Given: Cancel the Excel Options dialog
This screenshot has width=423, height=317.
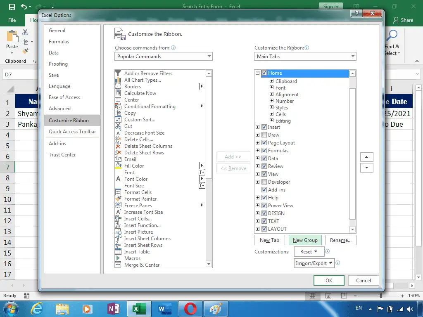Looking at the screenshot, I should [x=364, y=281].
